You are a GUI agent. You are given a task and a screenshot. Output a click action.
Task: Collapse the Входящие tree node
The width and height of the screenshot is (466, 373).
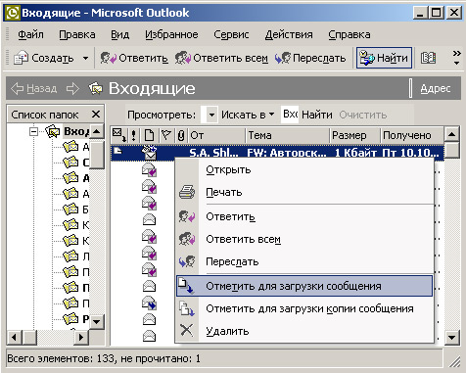point(33,131)
